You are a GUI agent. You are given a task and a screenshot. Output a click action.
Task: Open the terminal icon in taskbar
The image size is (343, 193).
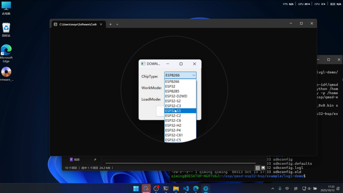[166, 189]
